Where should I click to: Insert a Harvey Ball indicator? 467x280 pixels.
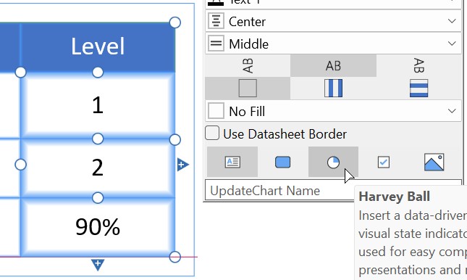tap(333, 162)
